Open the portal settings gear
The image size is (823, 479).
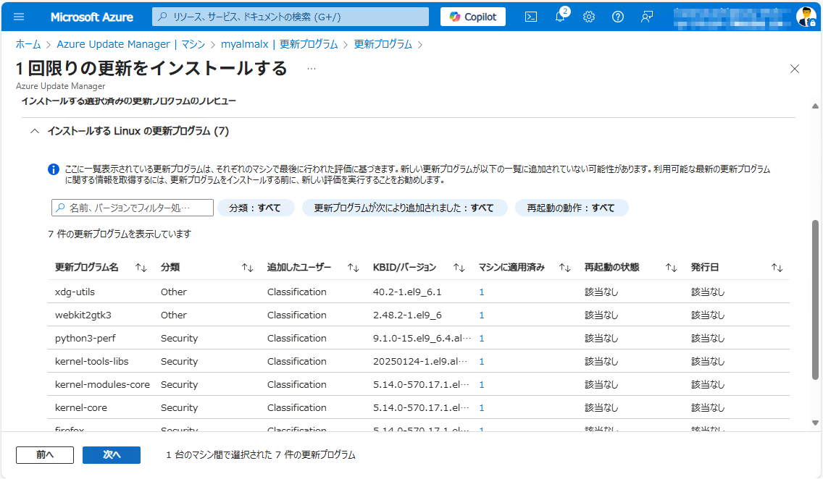588,16
